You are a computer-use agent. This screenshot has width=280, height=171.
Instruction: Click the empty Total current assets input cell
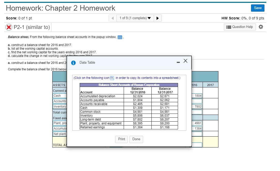coord(196,112)
